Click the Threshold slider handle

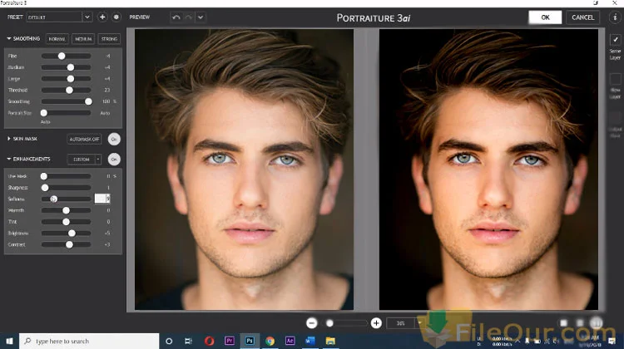click(x=69, y=91)
